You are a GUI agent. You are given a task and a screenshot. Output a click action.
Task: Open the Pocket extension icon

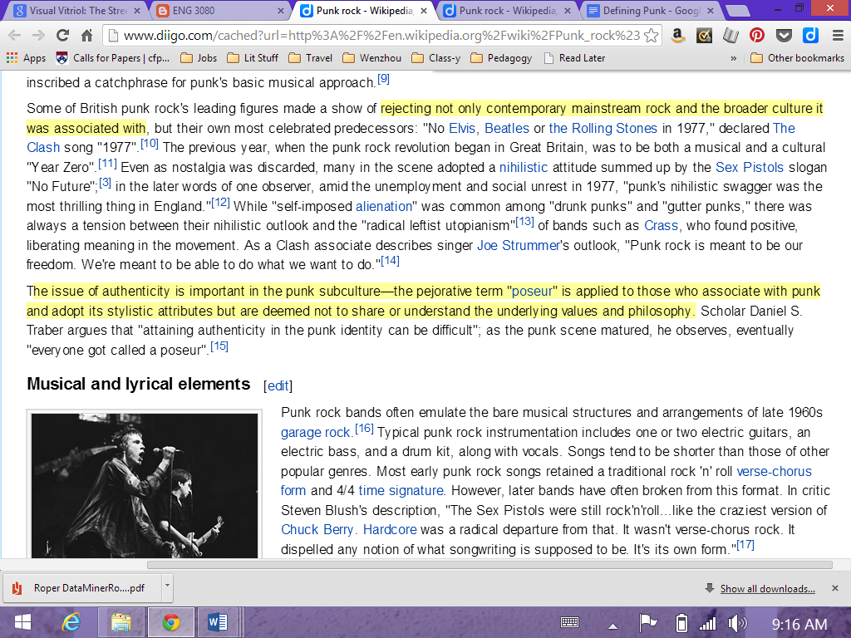(x=783, y=35)
